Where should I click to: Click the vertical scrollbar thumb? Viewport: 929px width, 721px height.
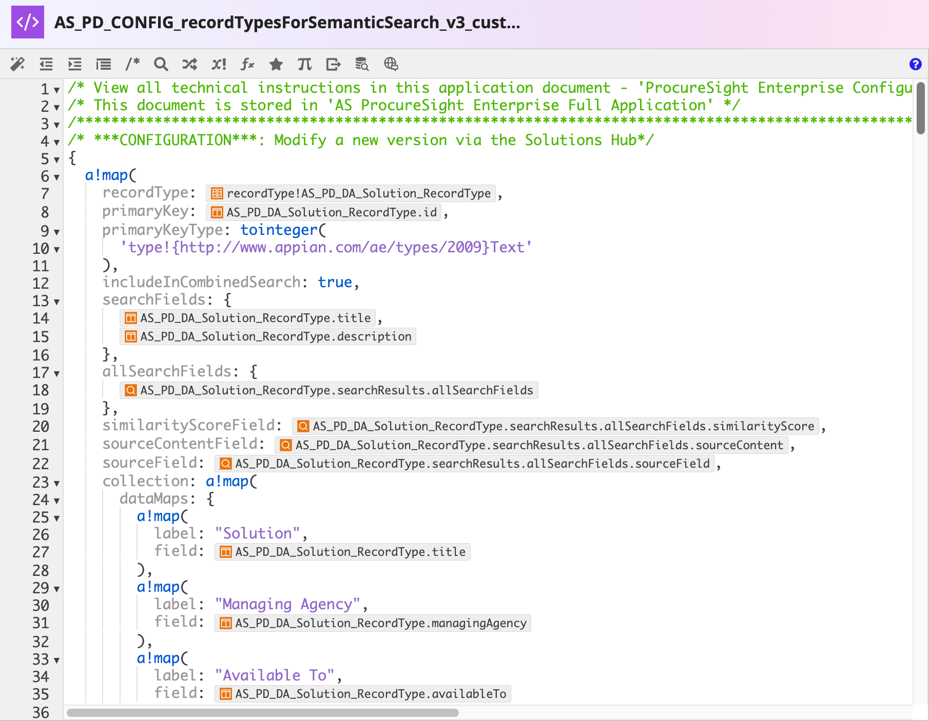pos(921,108)
